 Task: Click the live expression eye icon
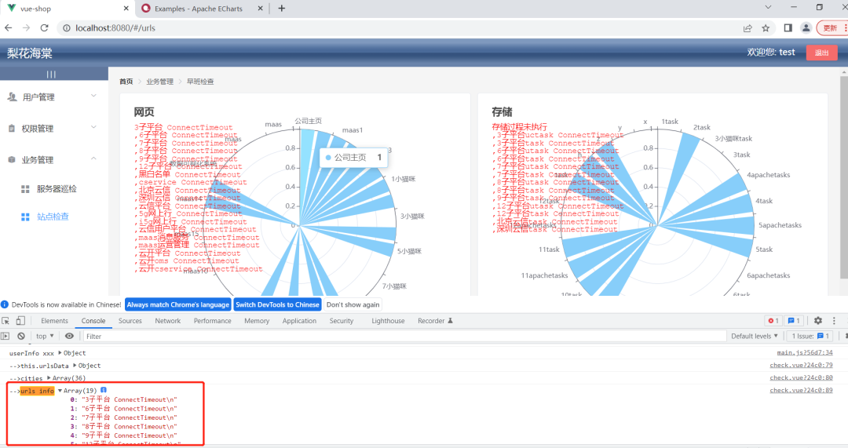click(x=69, y=336)
